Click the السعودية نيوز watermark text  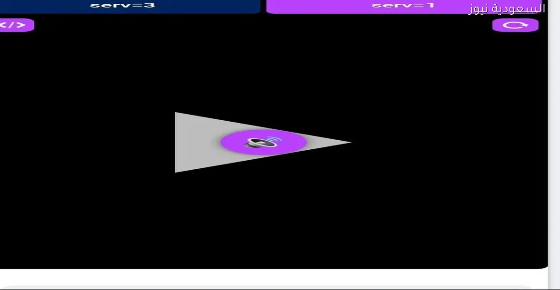tap(506, 9)
